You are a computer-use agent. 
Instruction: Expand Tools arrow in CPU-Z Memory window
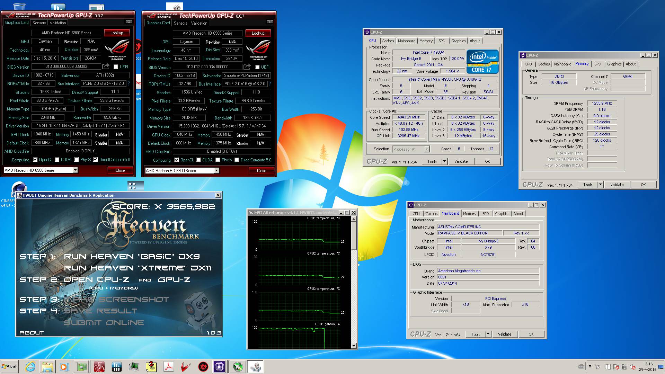point(601,185)
